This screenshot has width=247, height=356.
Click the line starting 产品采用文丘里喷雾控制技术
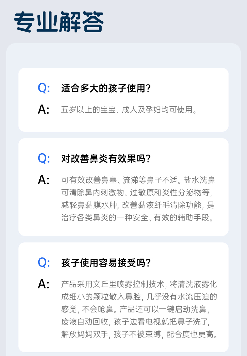(139, 284)
